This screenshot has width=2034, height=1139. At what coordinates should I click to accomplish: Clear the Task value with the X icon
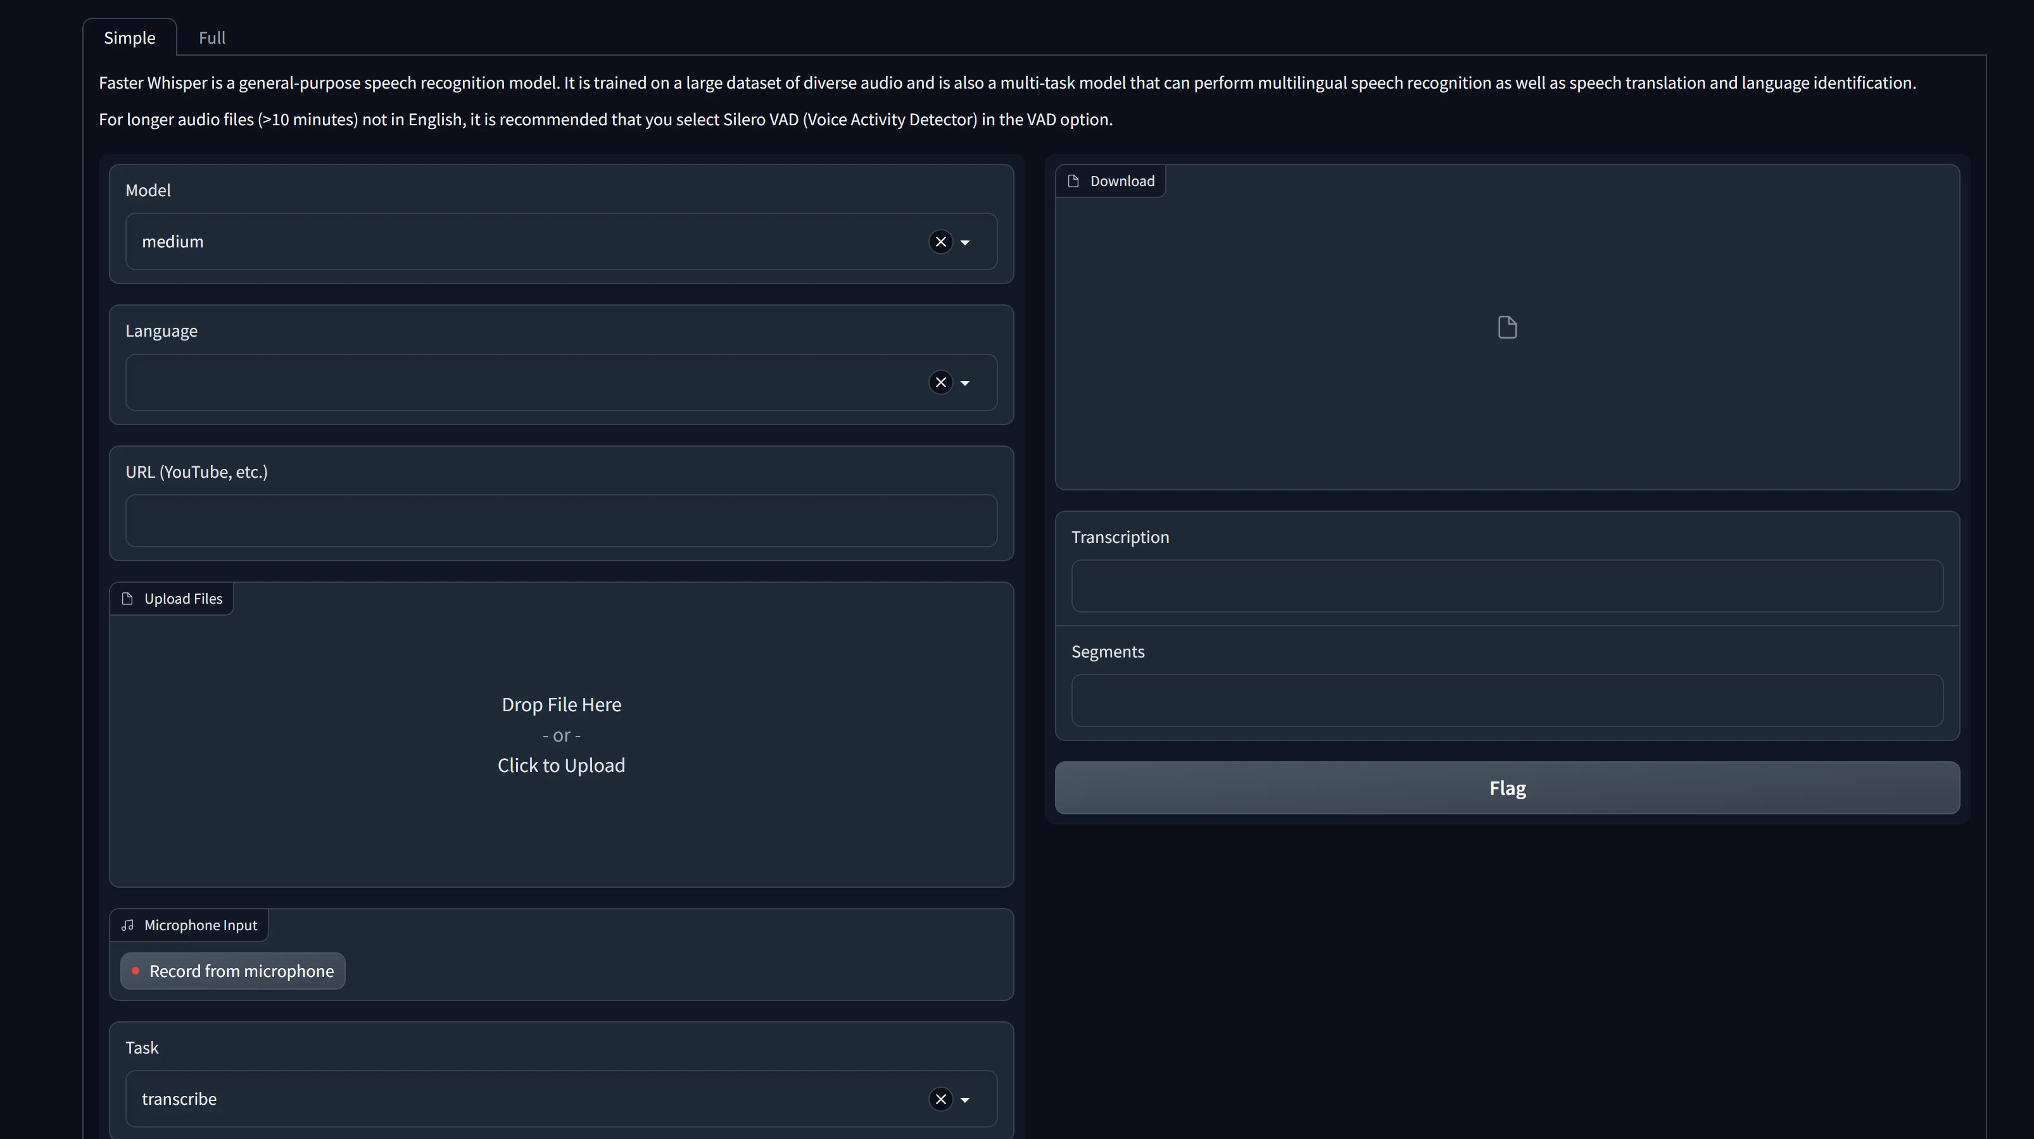(x=940, y=1099)
